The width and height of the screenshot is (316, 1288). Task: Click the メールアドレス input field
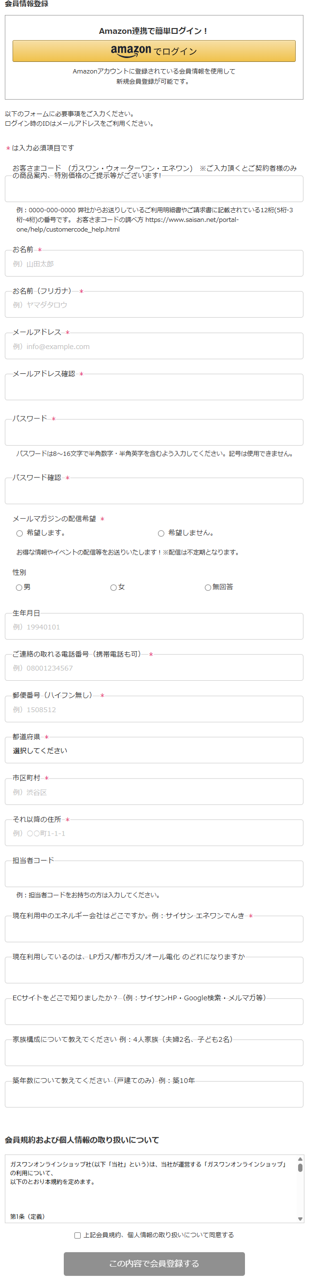(x=154, y=347)
